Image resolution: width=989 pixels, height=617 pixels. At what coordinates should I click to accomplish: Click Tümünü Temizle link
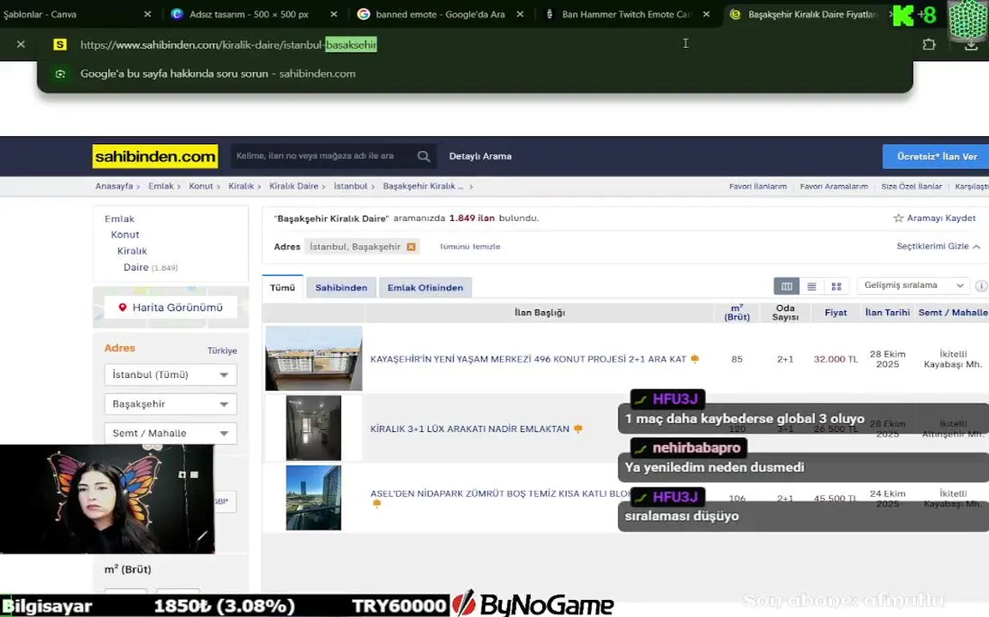click(470, 247)
